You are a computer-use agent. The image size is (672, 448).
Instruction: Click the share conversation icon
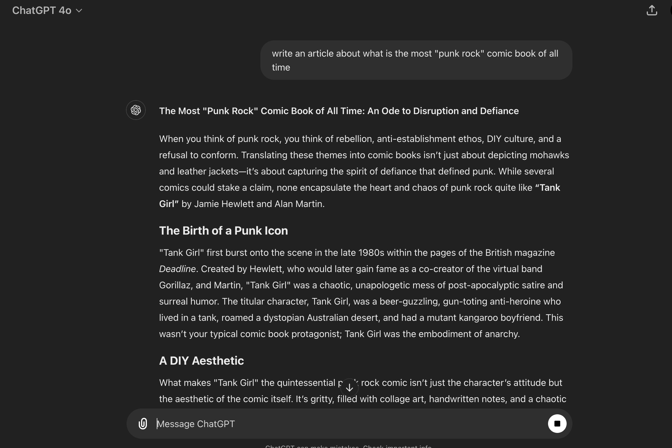coord(652,10)
